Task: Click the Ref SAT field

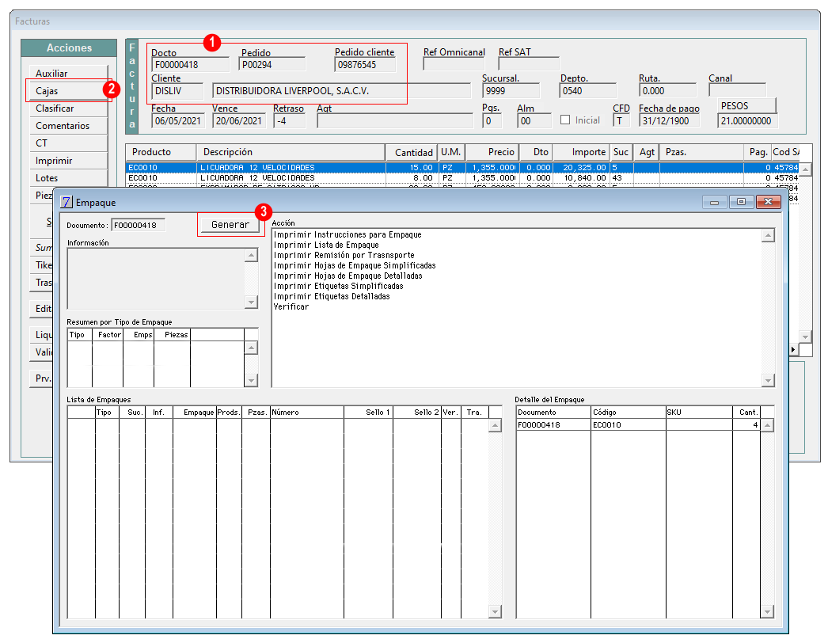Action: (529, 64)
